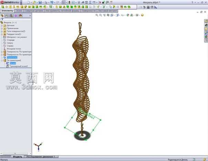
Task: Select the highlighted Плоскость1 tree item
Action: (12, 57)
